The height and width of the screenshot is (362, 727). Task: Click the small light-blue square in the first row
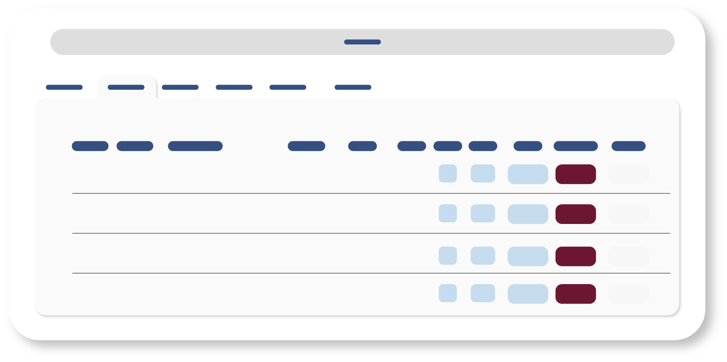(447, 174)
